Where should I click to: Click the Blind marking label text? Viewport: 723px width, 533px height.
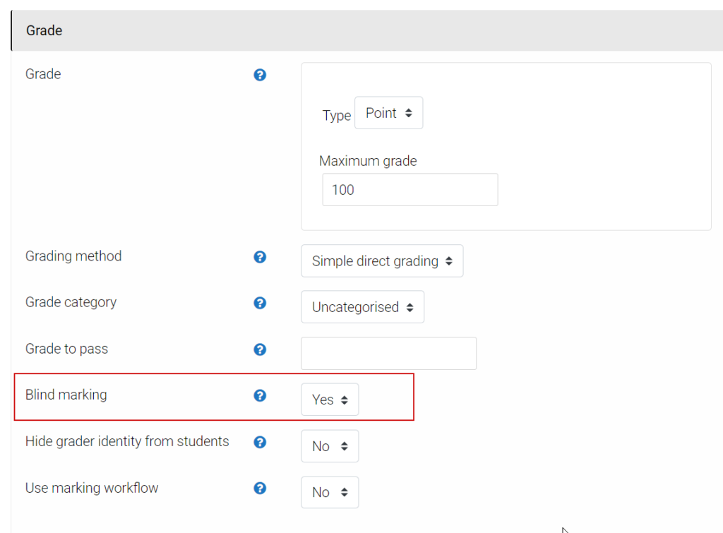[x=66, y=395]
